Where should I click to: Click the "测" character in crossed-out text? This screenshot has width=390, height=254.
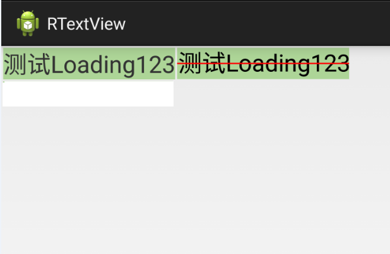click(190, 63)
